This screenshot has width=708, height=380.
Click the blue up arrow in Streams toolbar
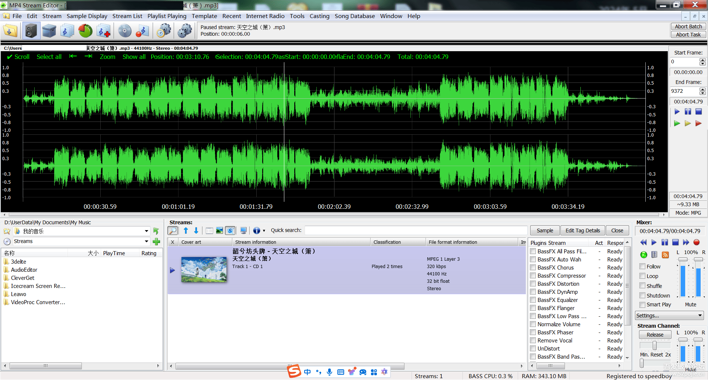(186, 231)
